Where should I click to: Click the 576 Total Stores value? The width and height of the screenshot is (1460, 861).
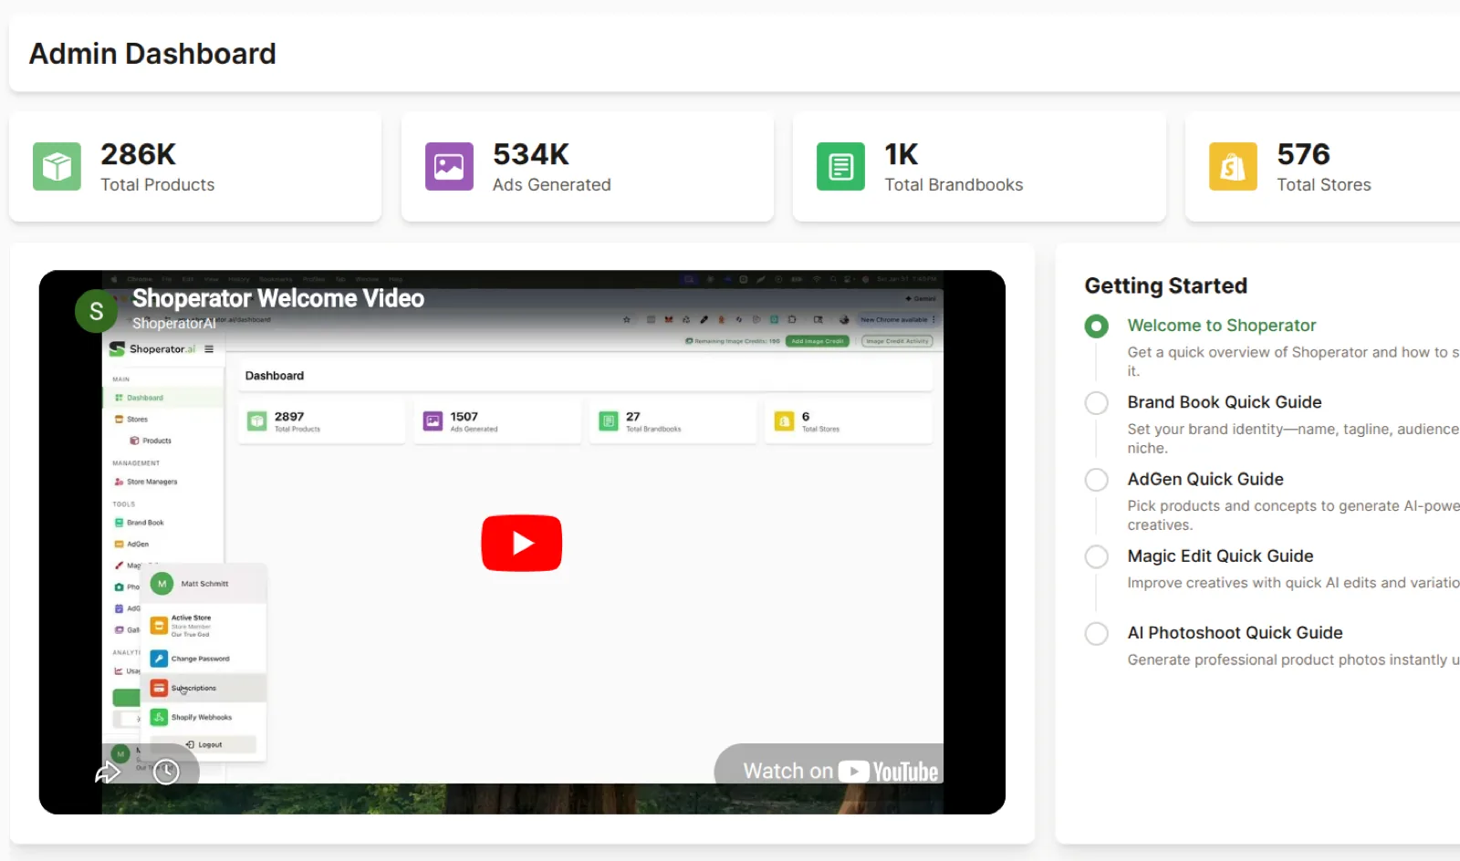(x=1303, y=154)
